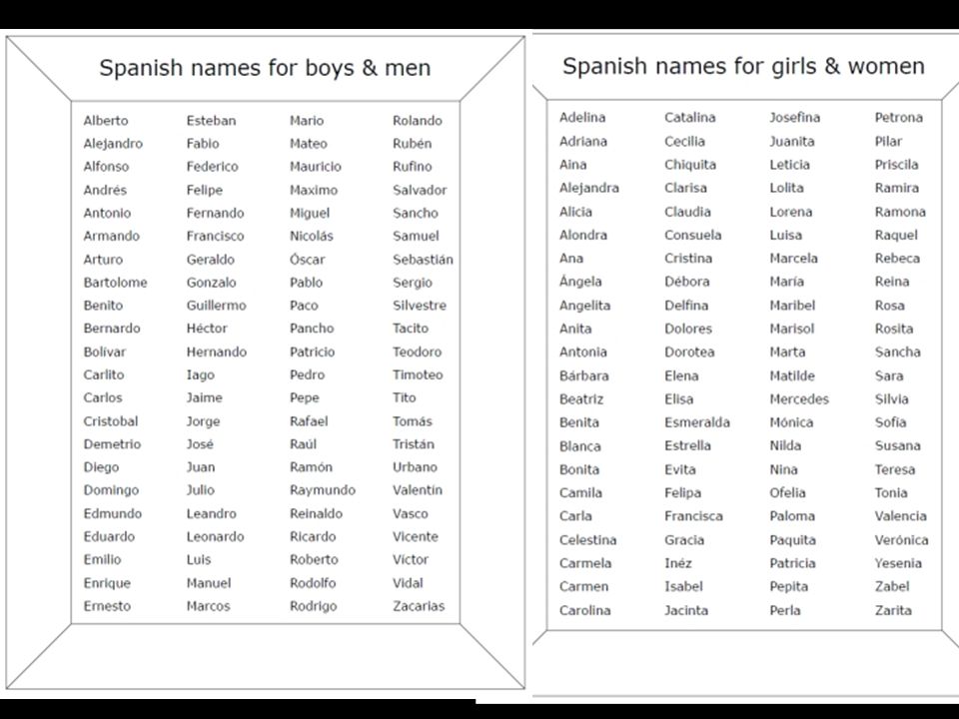Click the name Adelina

click(582, 118)
